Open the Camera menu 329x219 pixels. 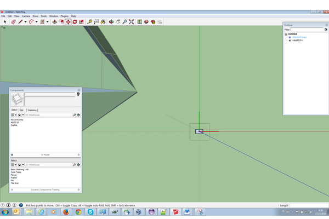26,16
